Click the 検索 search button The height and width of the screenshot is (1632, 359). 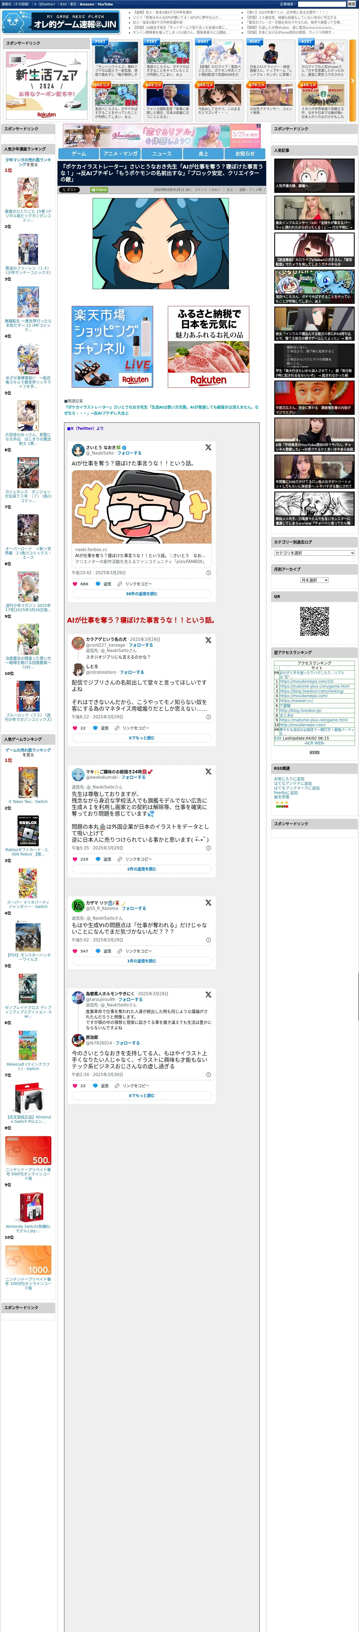(351, 4)
